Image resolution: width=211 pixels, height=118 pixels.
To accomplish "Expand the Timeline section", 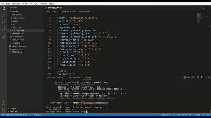I will tap(13, 112).
